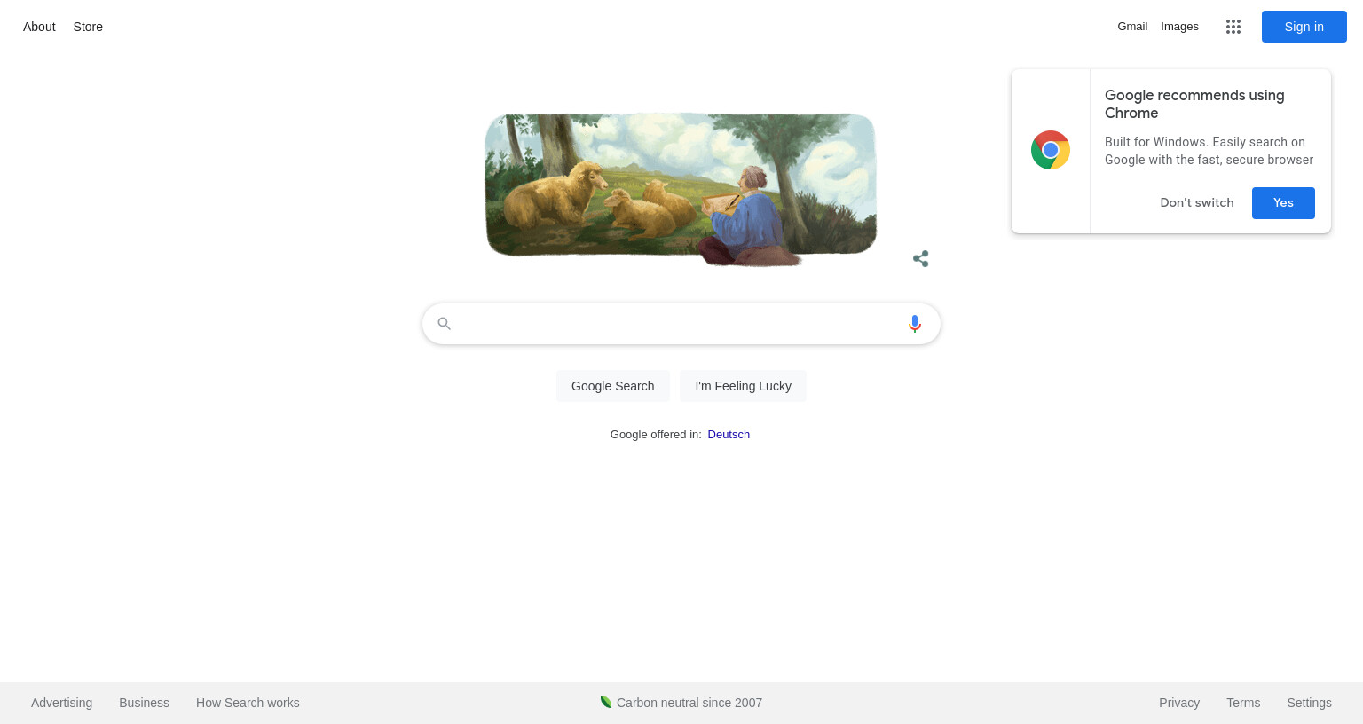The image size is (1363, 724).
Task: Open the sheep painting Google Doodle
Action: (x=681, y=189)
